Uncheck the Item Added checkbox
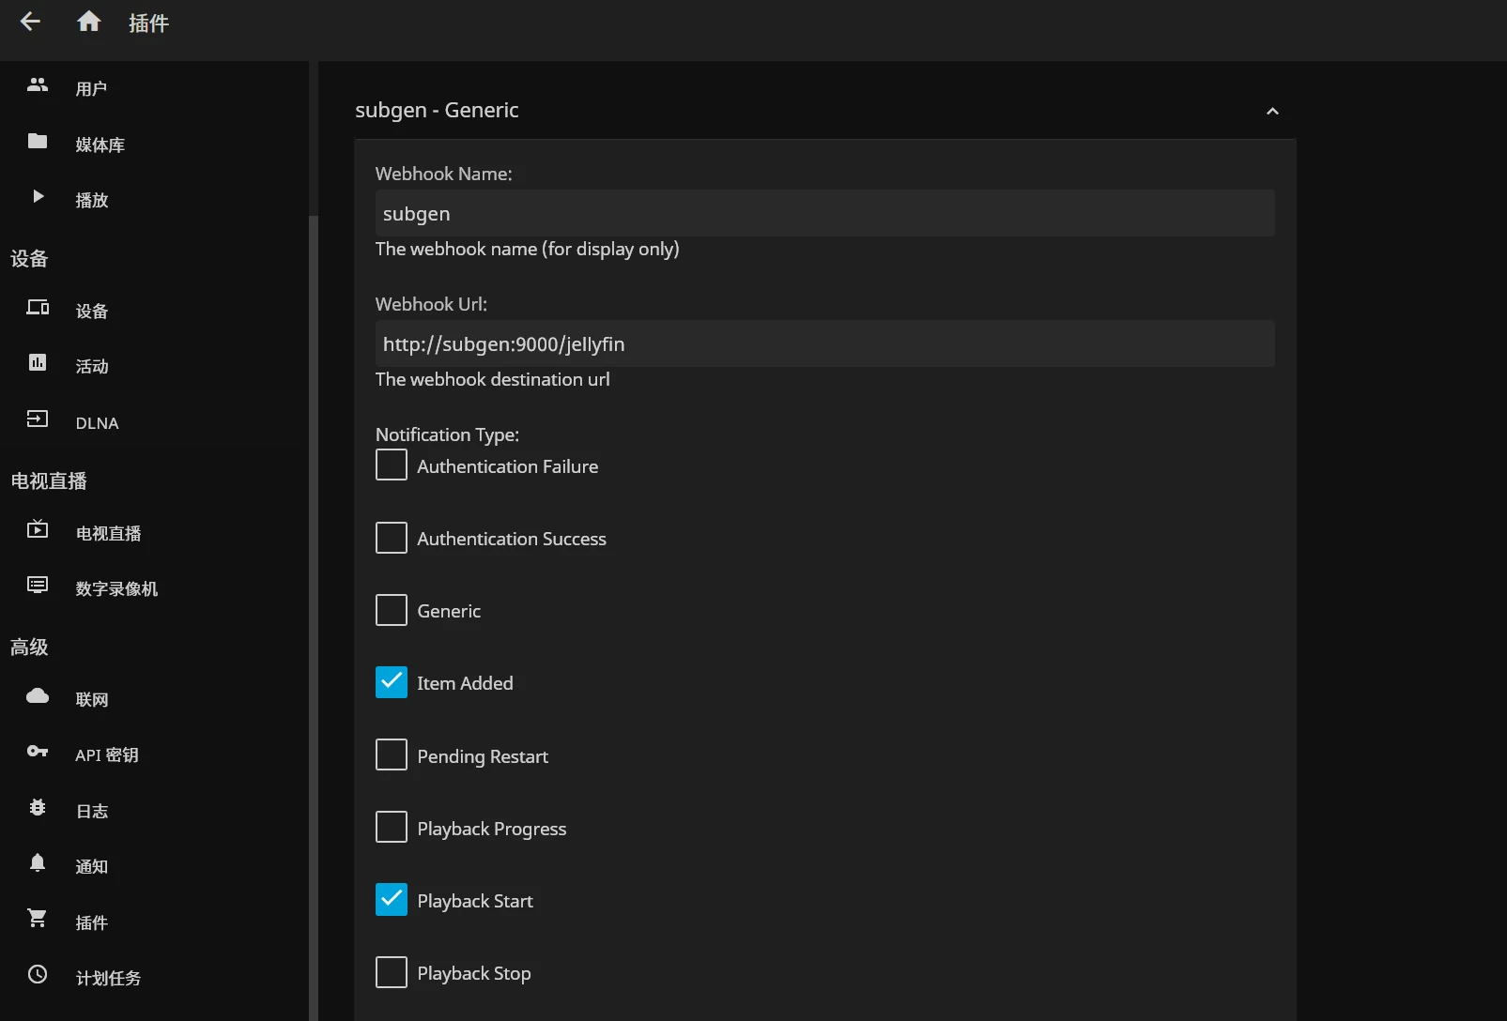The height and width of the screenshot is (1021, 1507). pyautogui.click(x=392, y=682)
